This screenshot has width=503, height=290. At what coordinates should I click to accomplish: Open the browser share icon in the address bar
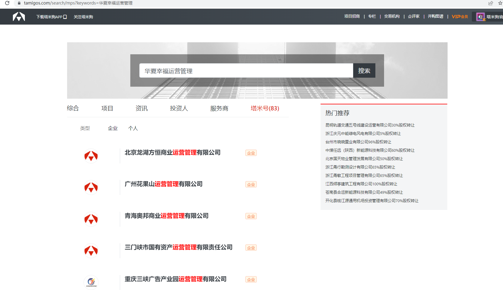pyautogui.click(x=491, y=3)
